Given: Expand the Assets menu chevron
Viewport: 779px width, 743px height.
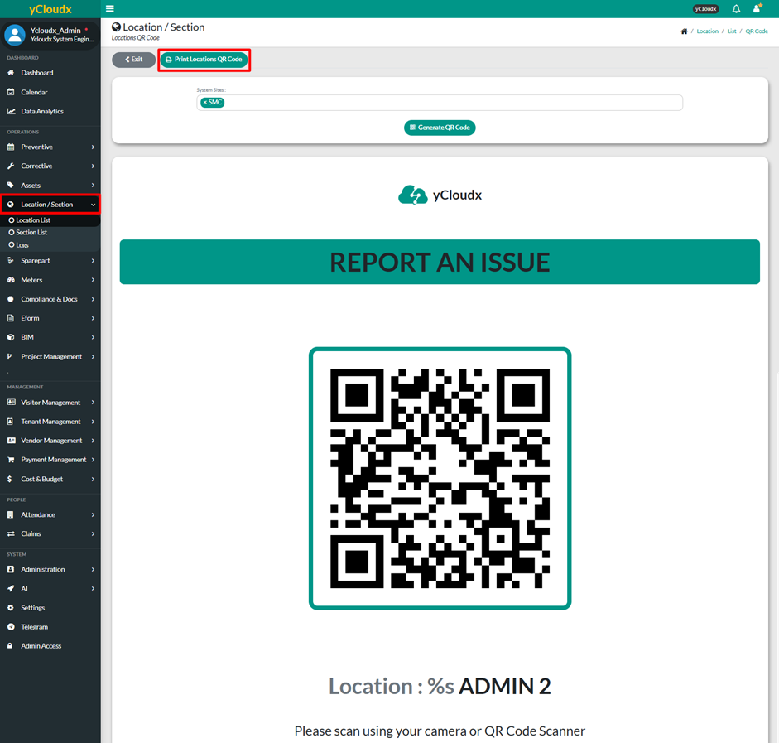Looking at the screenshot, I should pos(93,186).
